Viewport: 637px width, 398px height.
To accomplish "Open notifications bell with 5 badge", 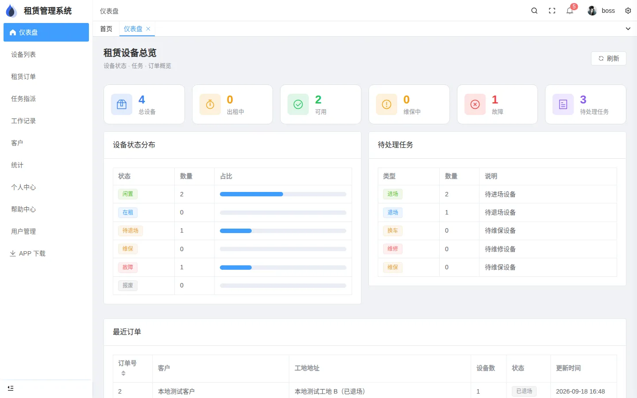I will [x=570, y=11].
